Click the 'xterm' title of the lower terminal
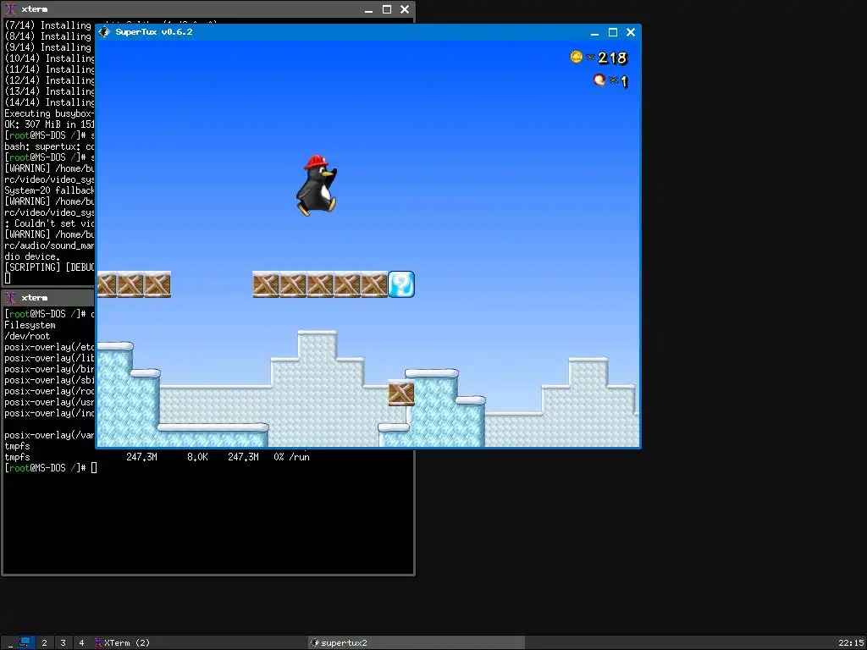The image size is (867, 650). 34,298
